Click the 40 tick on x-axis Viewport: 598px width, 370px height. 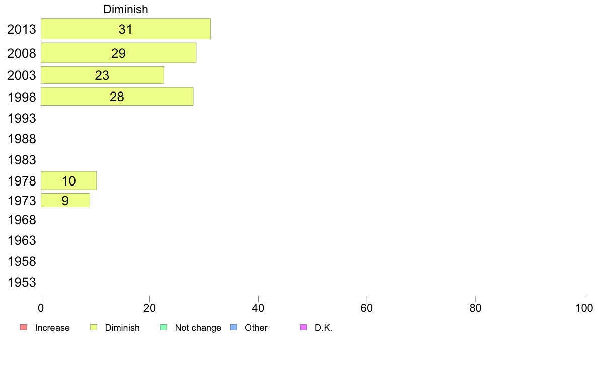coord(258,308)
